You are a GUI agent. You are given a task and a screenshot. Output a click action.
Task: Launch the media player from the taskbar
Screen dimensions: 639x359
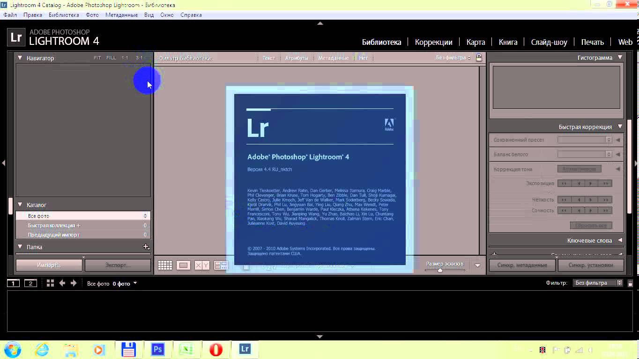click(x=99, y=349)
